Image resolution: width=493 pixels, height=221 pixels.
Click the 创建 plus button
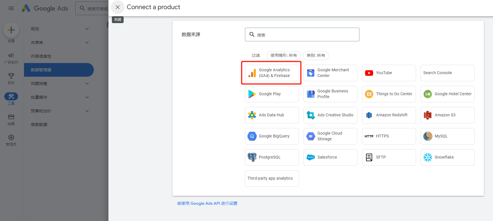tap(11, 30)
